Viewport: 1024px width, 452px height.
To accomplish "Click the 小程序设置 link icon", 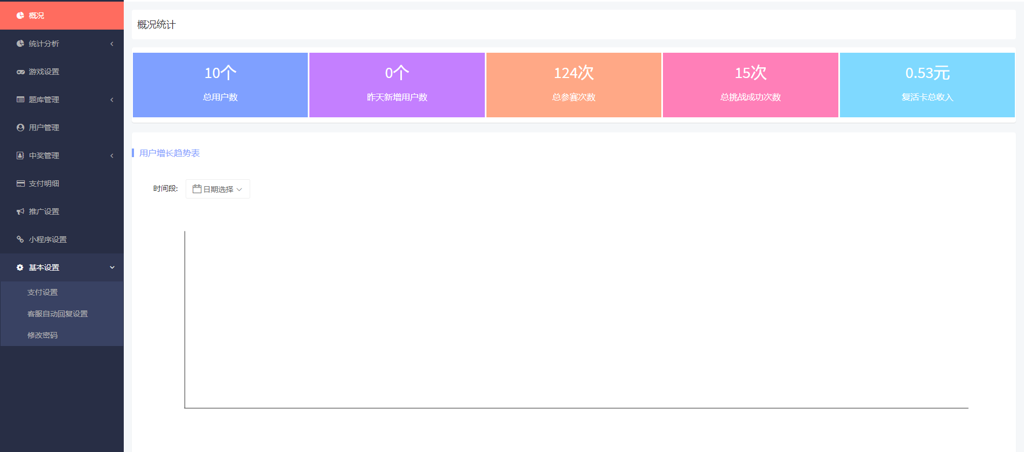I will click(x=20, y=239).
